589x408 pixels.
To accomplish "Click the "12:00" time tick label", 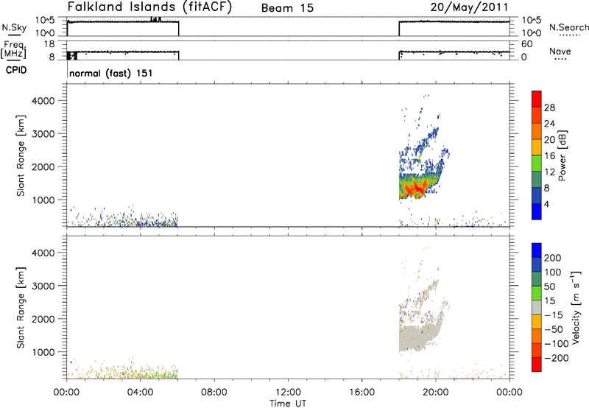I will [x=288, y=393].
